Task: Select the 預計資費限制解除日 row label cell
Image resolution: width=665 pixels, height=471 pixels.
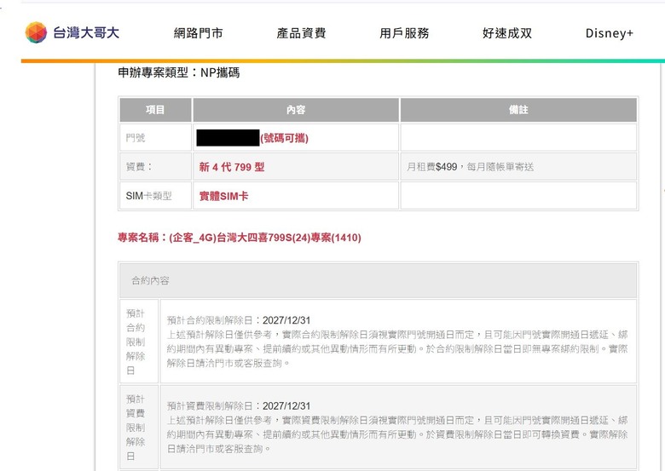Action: 139,427
